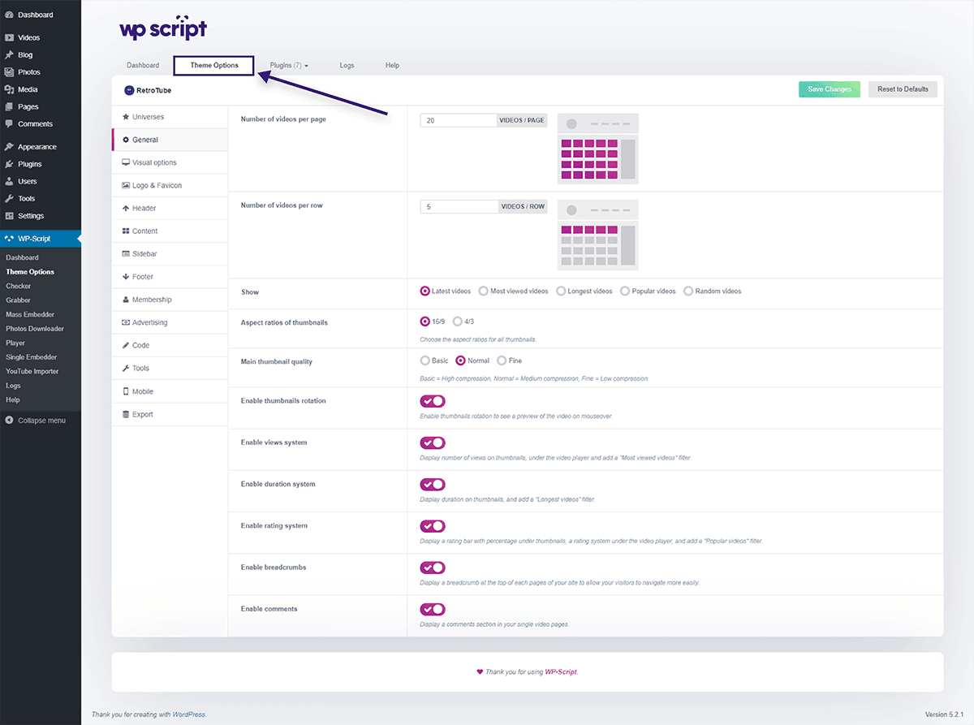This screenshot has height=725, width=974.
Task: Open Player submenu item
Action: click(15, 343)
